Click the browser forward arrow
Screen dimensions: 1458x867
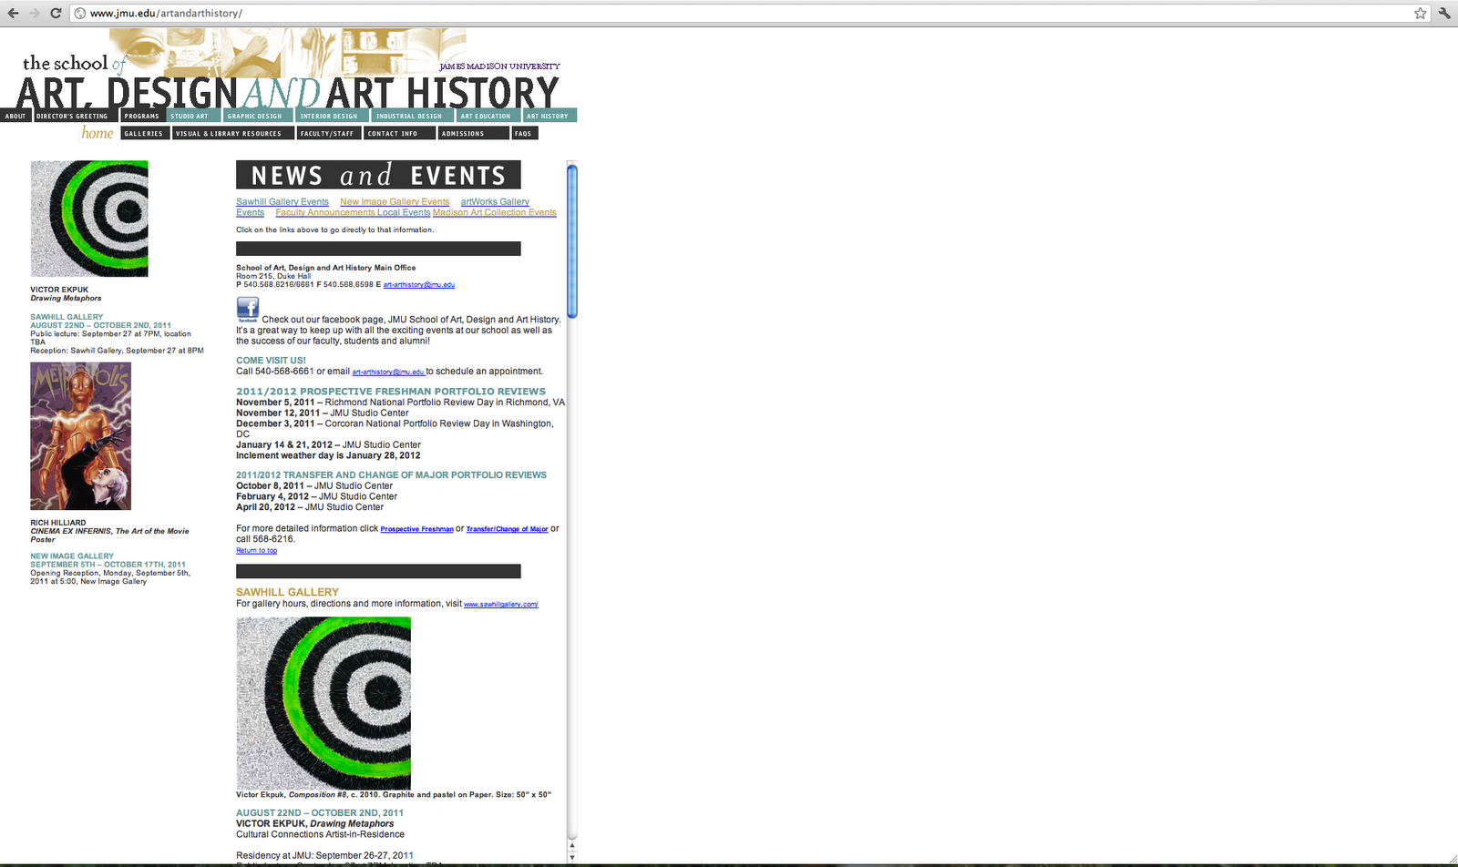[35, 13]
